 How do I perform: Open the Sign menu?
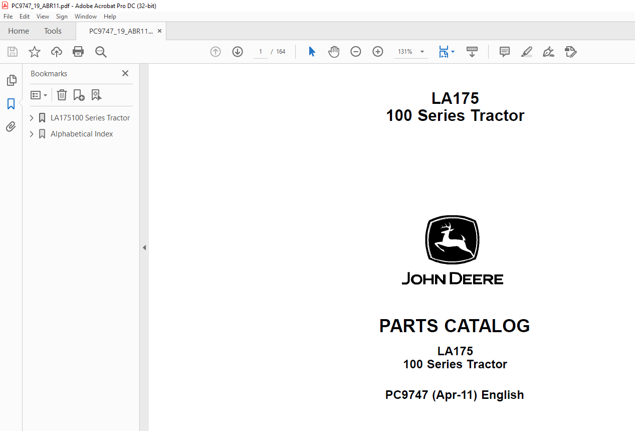click(x=62, y=17)
